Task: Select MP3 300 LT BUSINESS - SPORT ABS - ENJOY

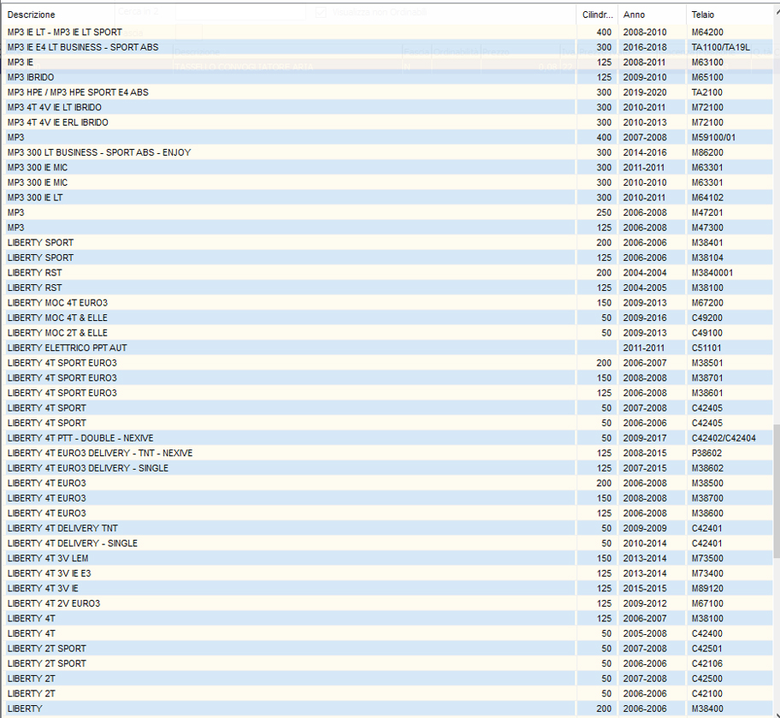Action: coord(387,152)
